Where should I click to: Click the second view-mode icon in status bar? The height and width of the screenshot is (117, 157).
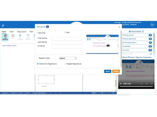[x=95, y=93]
